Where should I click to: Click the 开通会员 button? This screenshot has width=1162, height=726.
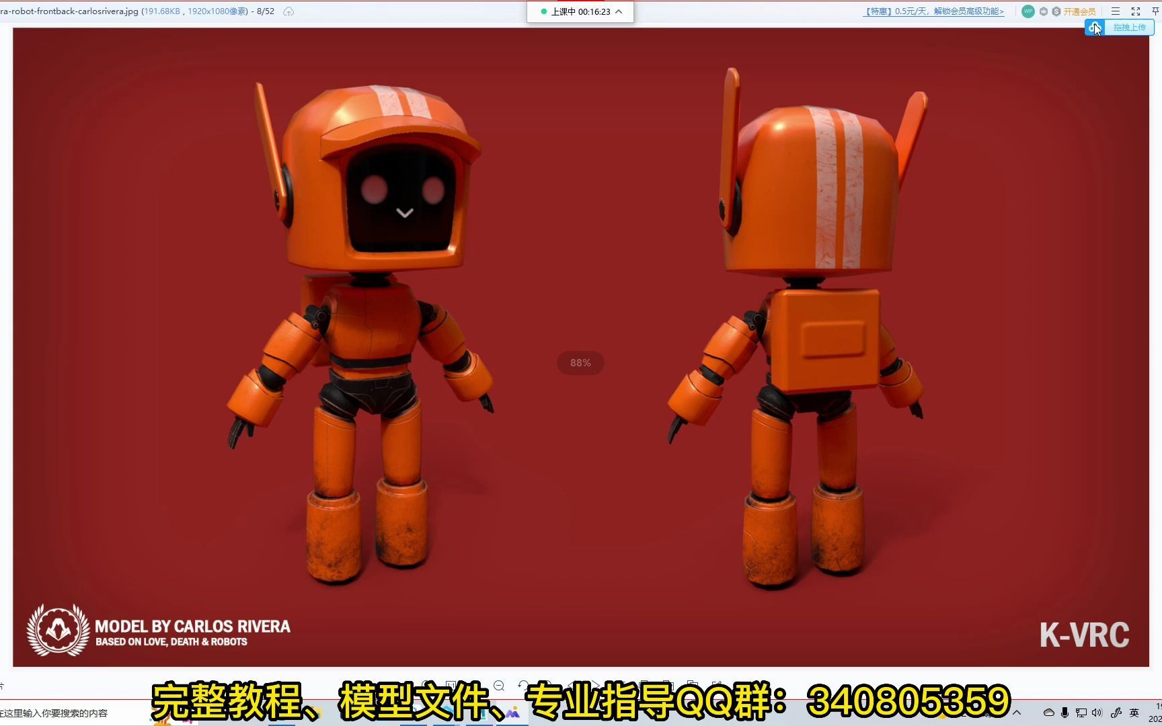(1078, 11)
